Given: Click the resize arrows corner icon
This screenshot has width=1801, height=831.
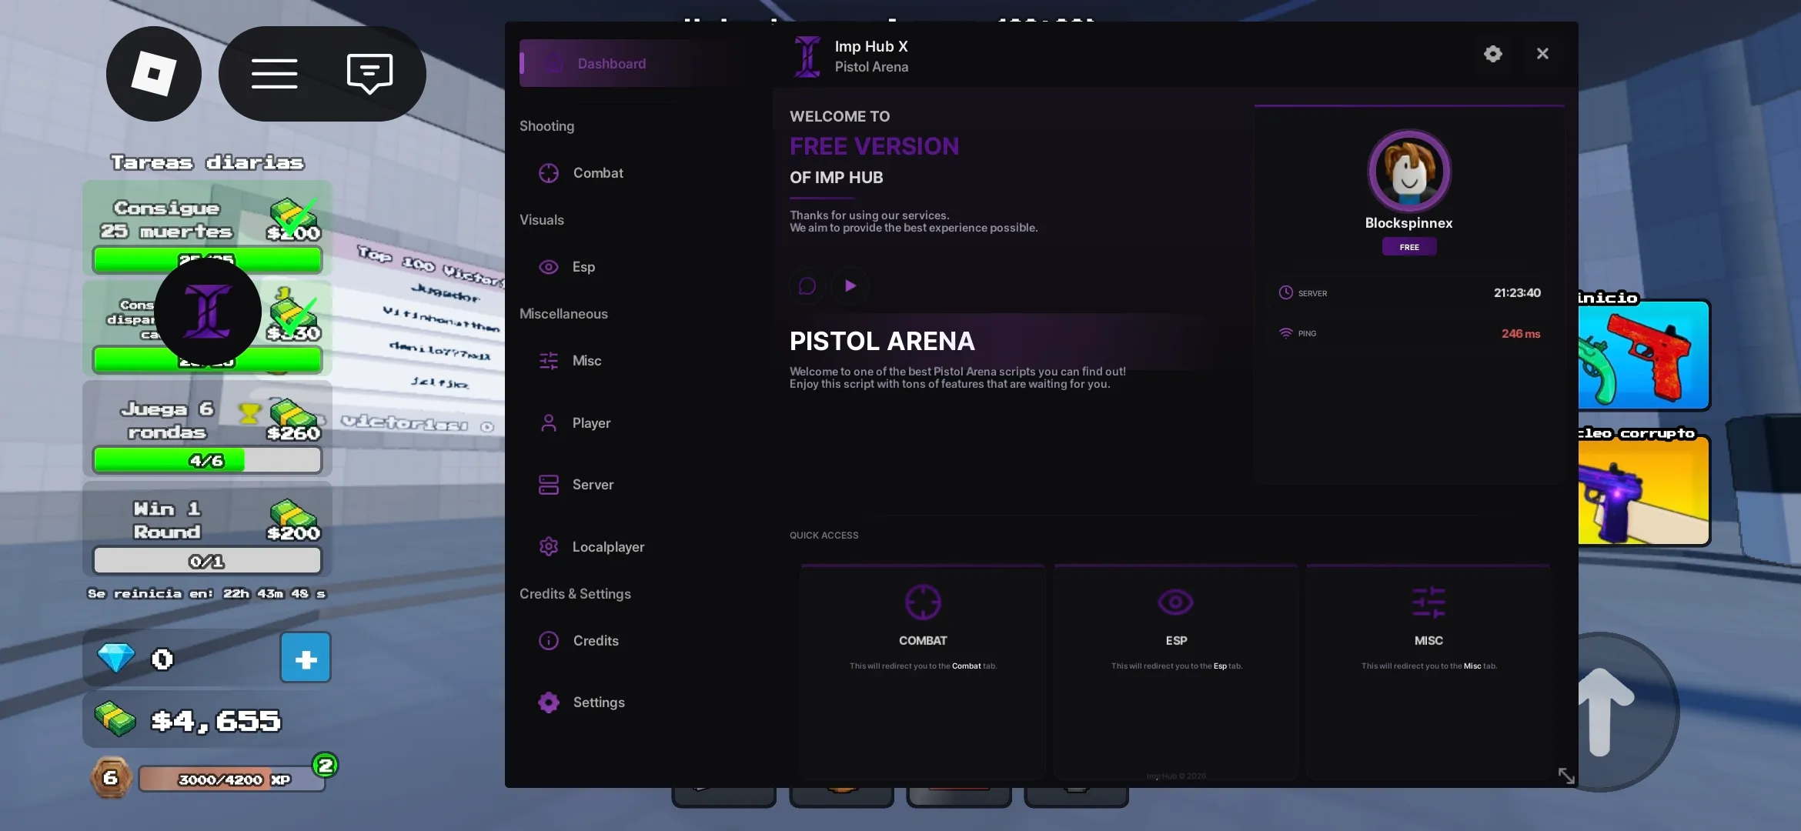Looking at the screenshot, I should tap(1565, 776).
